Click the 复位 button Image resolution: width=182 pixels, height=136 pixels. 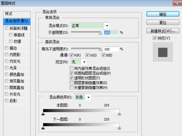coord(163,22)
